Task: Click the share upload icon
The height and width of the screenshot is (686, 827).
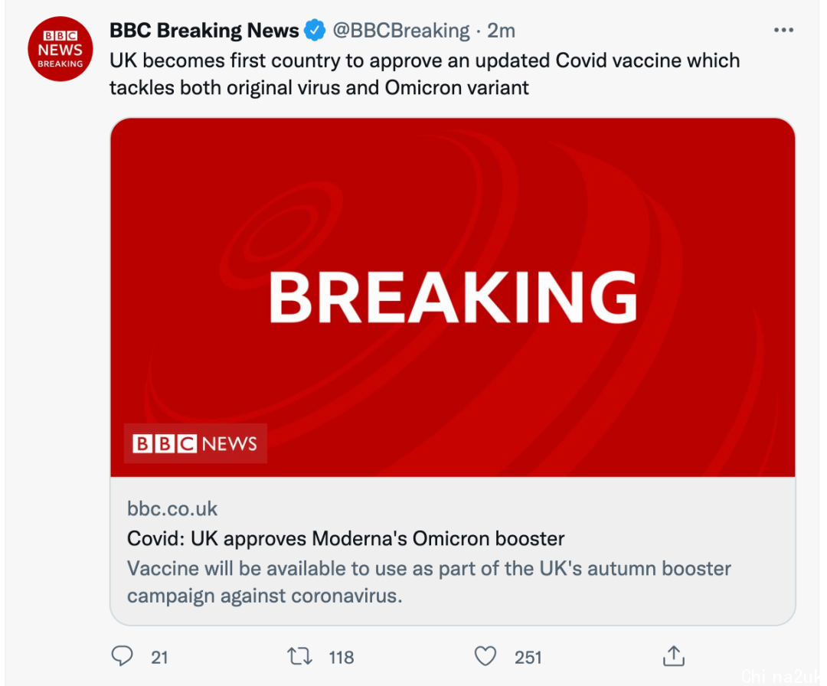Action: pyautogui.click(x=673, y=656)
